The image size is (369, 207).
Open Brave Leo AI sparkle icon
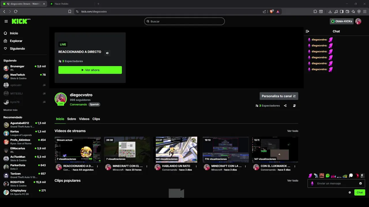point(353,11)
